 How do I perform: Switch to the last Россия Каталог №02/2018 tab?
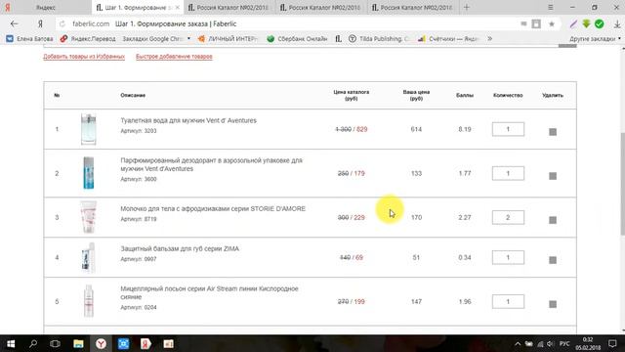(x=413, y=7)
